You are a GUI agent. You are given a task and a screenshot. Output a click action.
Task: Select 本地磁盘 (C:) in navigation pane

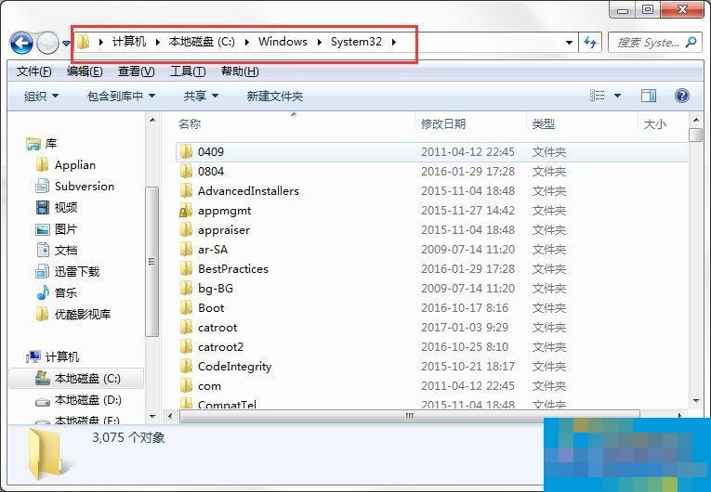78,379
